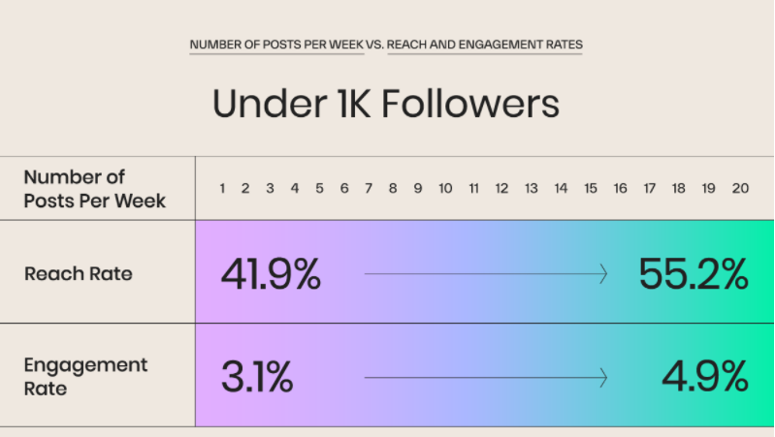775x437 pixels.
Task: Select number 16 in the posts scale
Action: point(620,189)
